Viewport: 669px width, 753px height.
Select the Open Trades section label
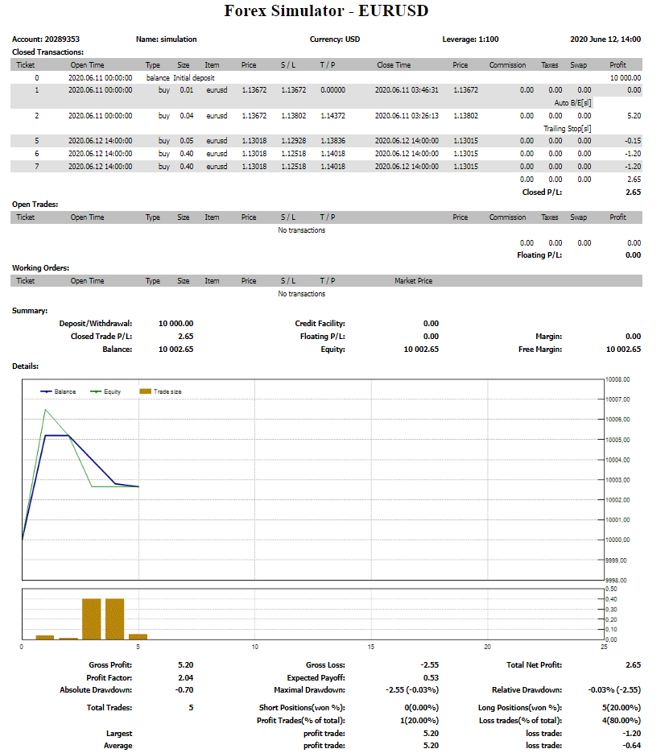coord(33,204)
